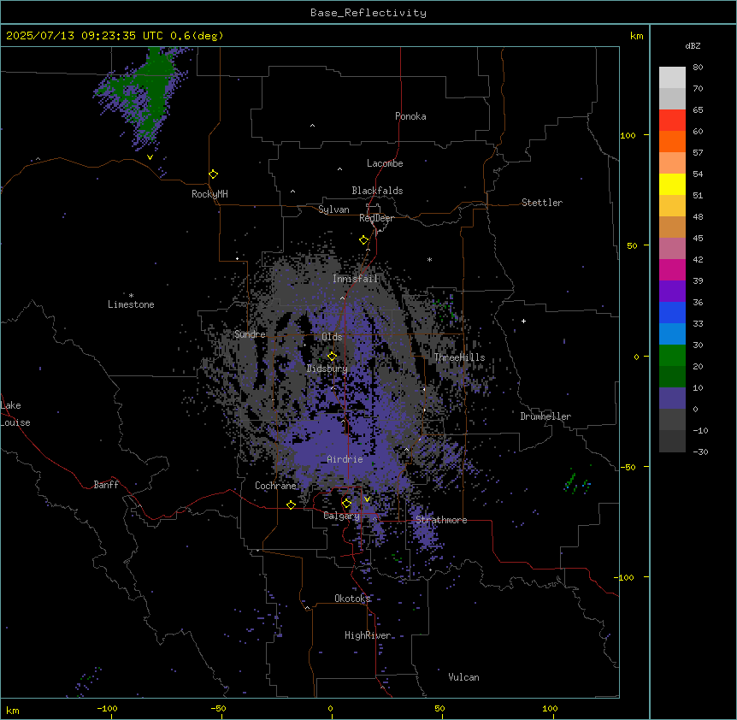Choose the gray -10 to 0 dBZ swatch
This screenshot has height=720, width=737.
[x=672, y=420]
